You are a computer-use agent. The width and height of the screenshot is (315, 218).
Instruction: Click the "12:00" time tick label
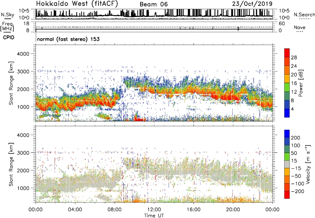pos(154,210)
